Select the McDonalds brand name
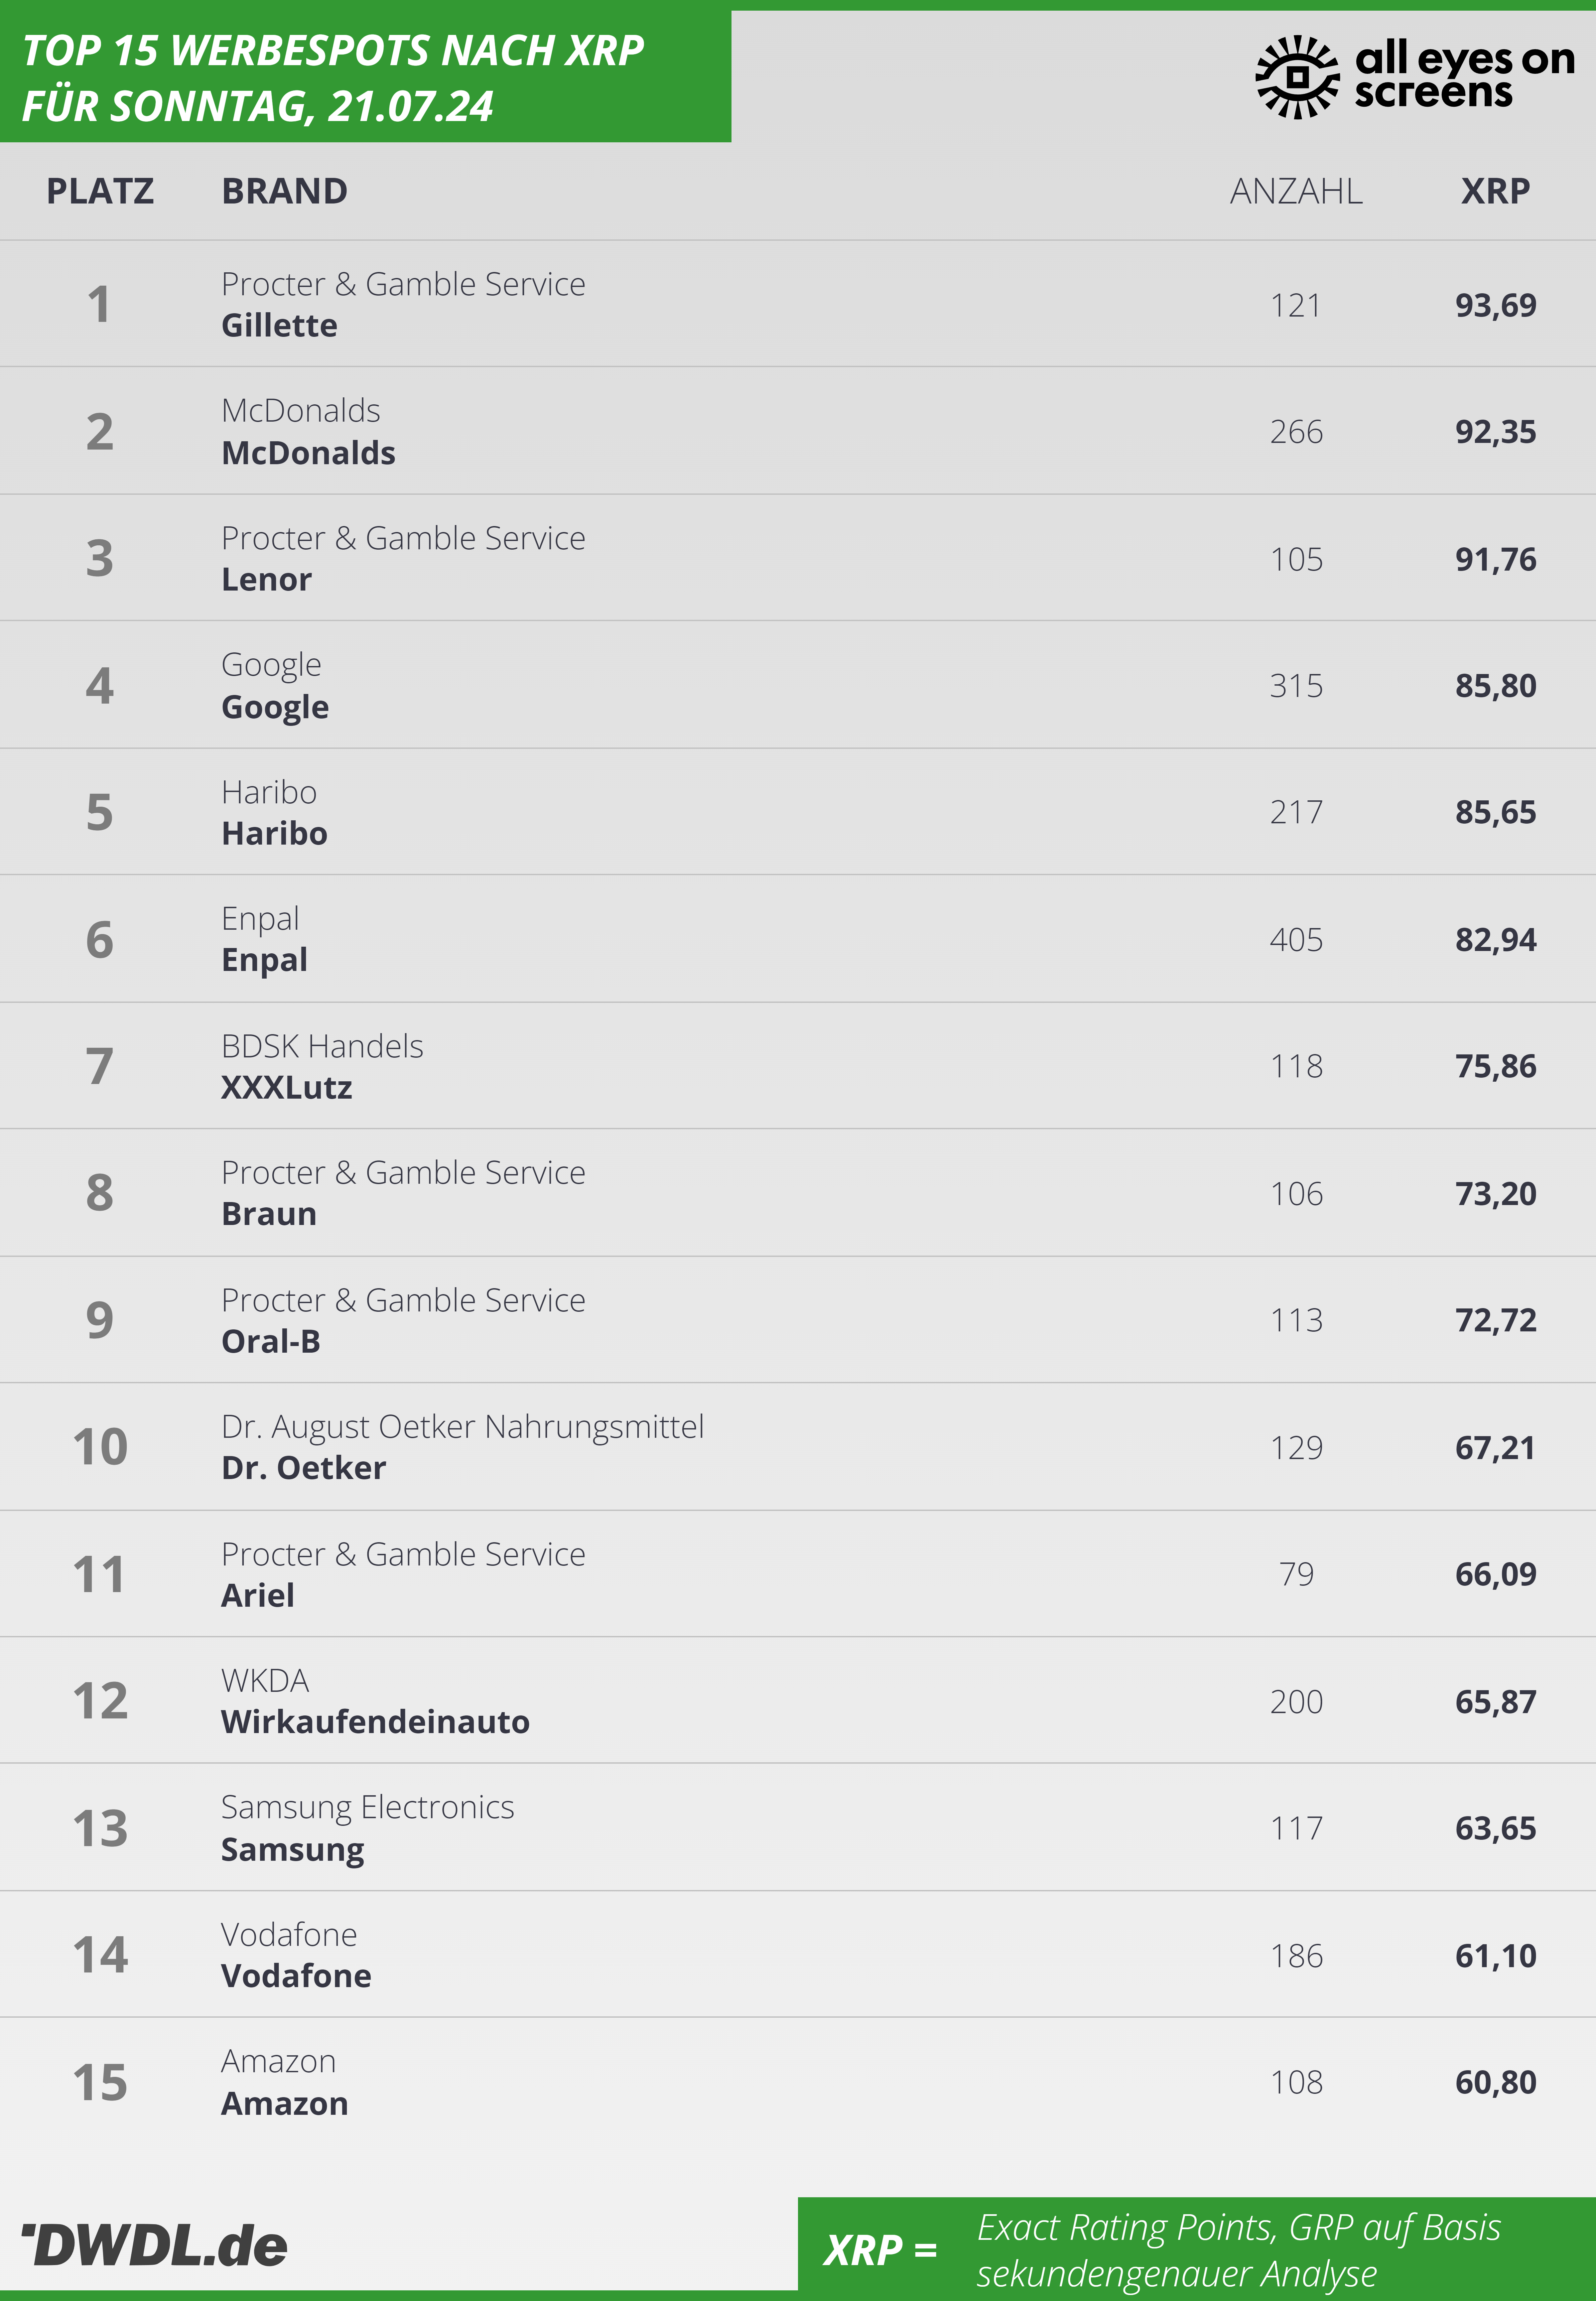This screenshot has width=1596, height=2301. pyautogui.click(x=308, y=453)
